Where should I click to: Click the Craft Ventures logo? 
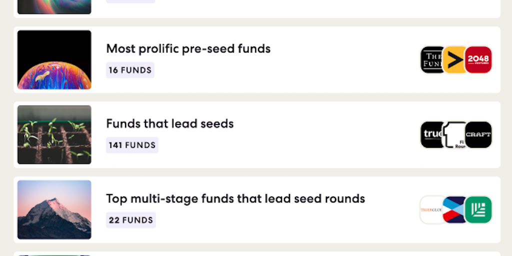478,135
